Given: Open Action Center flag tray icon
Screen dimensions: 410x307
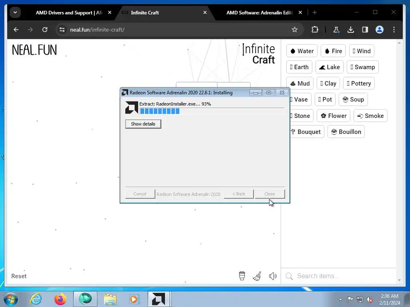Looking at the screenshot, I should tap(350, 299).
